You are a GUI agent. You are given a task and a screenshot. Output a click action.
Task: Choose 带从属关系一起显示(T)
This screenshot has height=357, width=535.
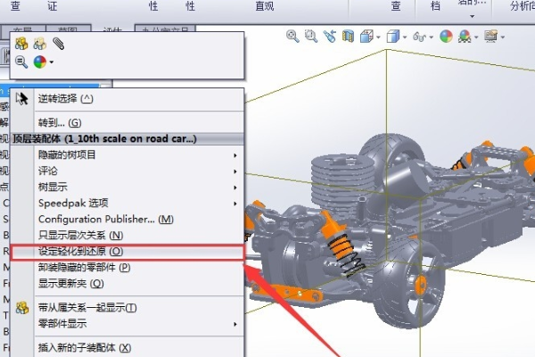pos(128,307)
